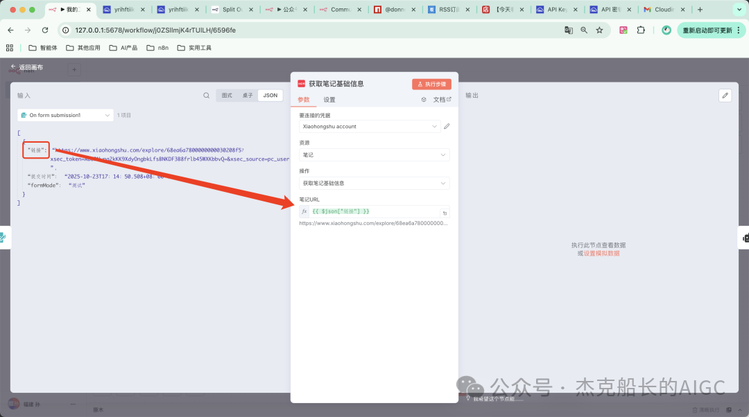749x417 pixels.
Task: Switch to the Split Out browser tab
Action: (232, 10)
